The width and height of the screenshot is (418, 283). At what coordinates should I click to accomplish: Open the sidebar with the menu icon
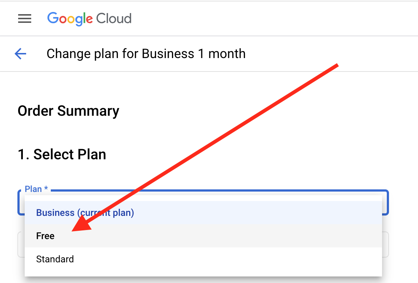click(25, 19)
